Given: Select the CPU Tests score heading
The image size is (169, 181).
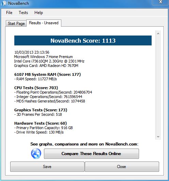Looking at the screenshot, I should point(36,88).
